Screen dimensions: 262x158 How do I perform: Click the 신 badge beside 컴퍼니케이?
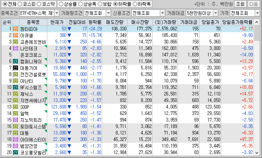16,61
